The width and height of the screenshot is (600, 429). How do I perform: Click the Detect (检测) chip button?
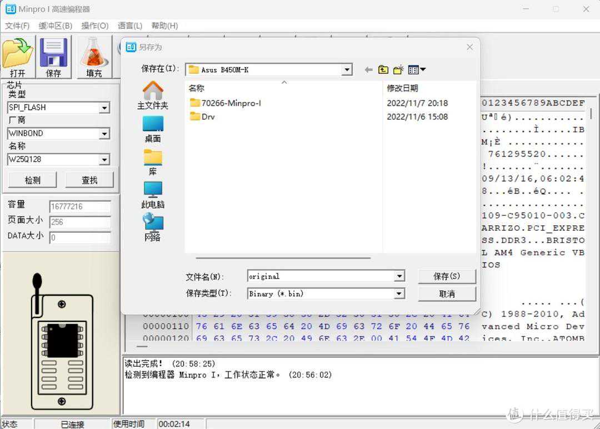click(33, 180)
